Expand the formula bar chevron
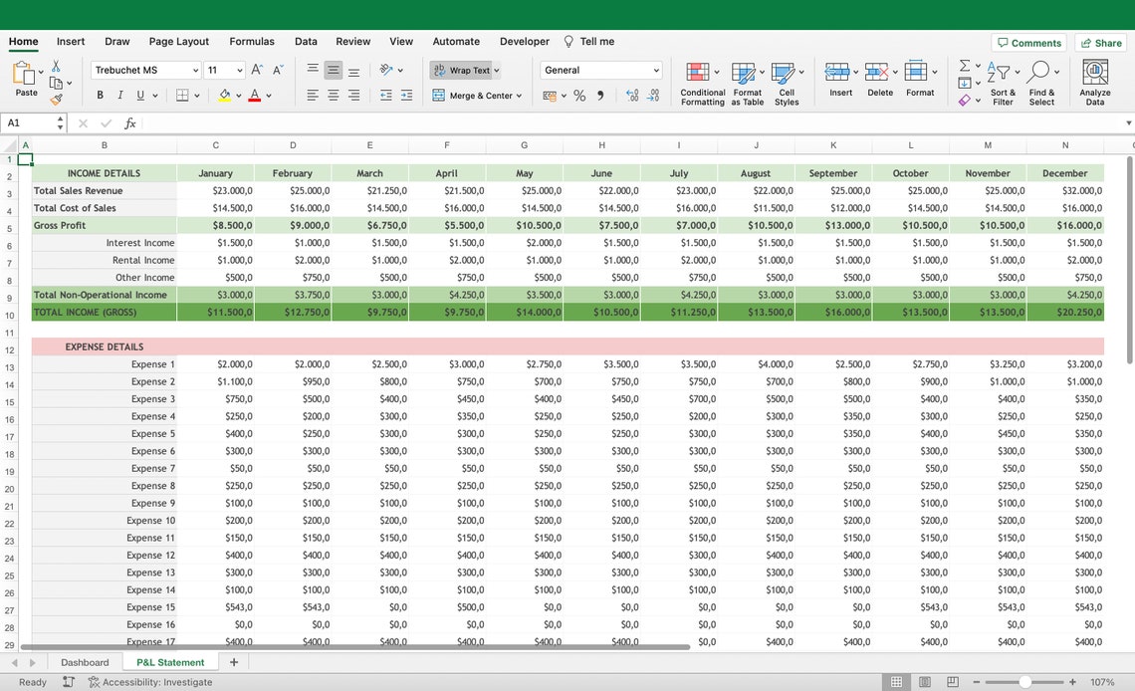Viewport: 1135px width, 691px height. (1128, 123)
